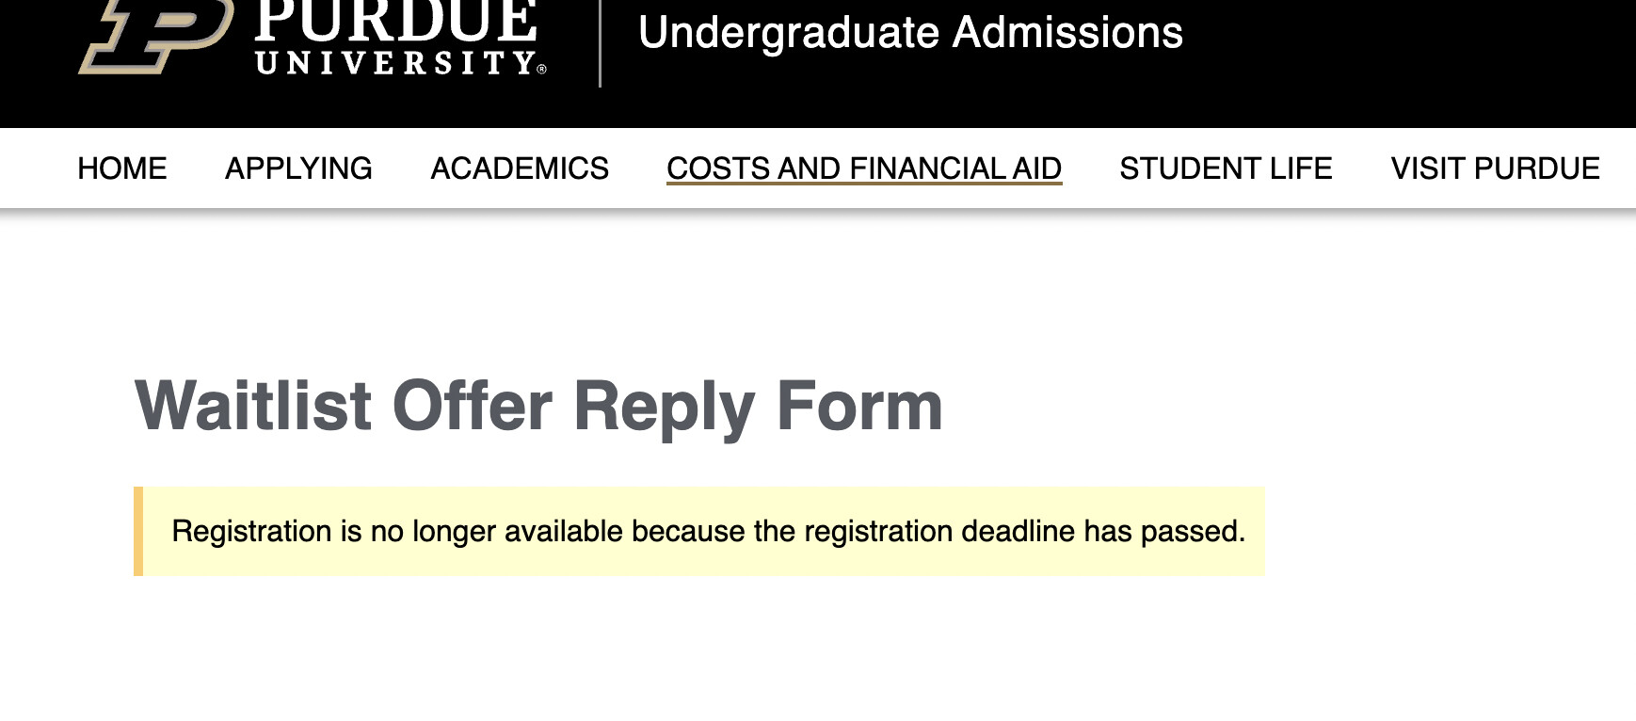Open the VISIT PURDUE menu item
Image resolution: width=1636 pixels, height=721 pixels.
pyautogui.click(x=1495, y=168)
